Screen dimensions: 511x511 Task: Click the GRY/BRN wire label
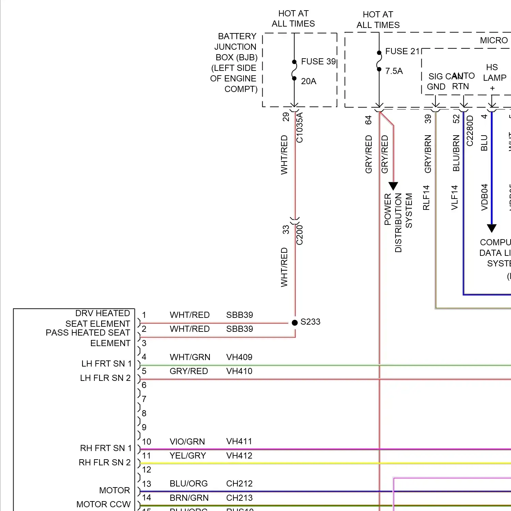[428, 154]
